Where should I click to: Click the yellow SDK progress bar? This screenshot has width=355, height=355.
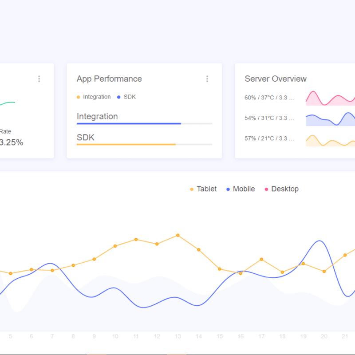pos(126,144)
